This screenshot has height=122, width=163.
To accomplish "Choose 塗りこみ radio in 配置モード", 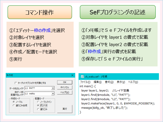I will tap(38, 109).
